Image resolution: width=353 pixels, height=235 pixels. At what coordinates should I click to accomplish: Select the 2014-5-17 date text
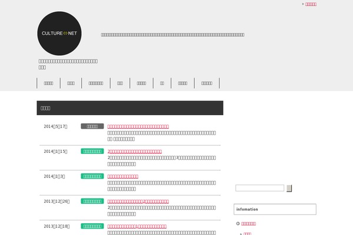click(x=55, y=126)
